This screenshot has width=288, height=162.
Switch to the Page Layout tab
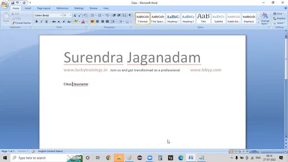pos(44,8)
